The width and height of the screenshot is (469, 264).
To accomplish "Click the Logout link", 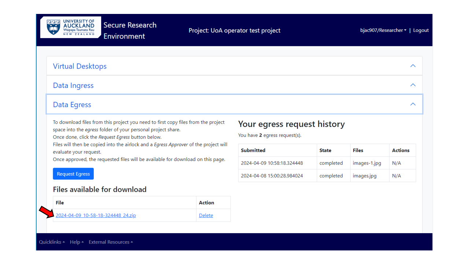I will [421, 30].
